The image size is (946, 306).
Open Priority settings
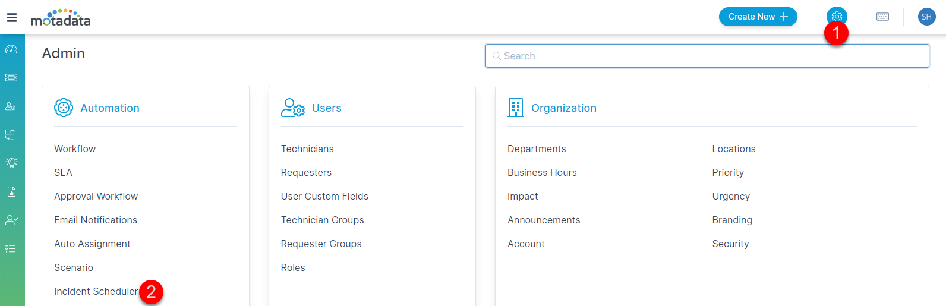pyautogui.click(x=728, y=172)
